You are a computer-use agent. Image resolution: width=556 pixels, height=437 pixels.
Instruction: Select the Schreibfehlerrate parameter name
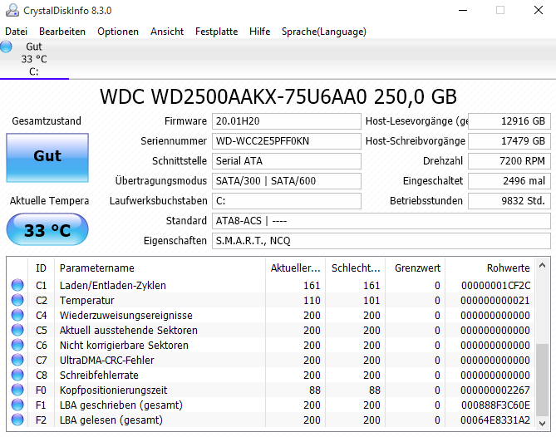(99, 375)
